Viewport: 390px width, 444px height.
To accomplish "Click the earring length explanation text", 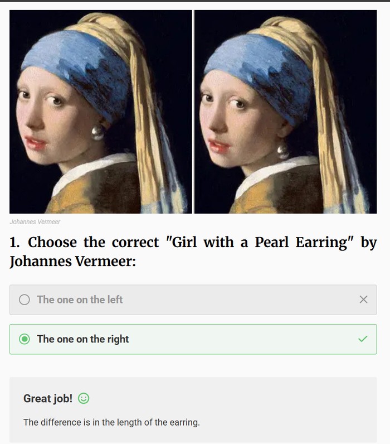I will pos(111,422).
